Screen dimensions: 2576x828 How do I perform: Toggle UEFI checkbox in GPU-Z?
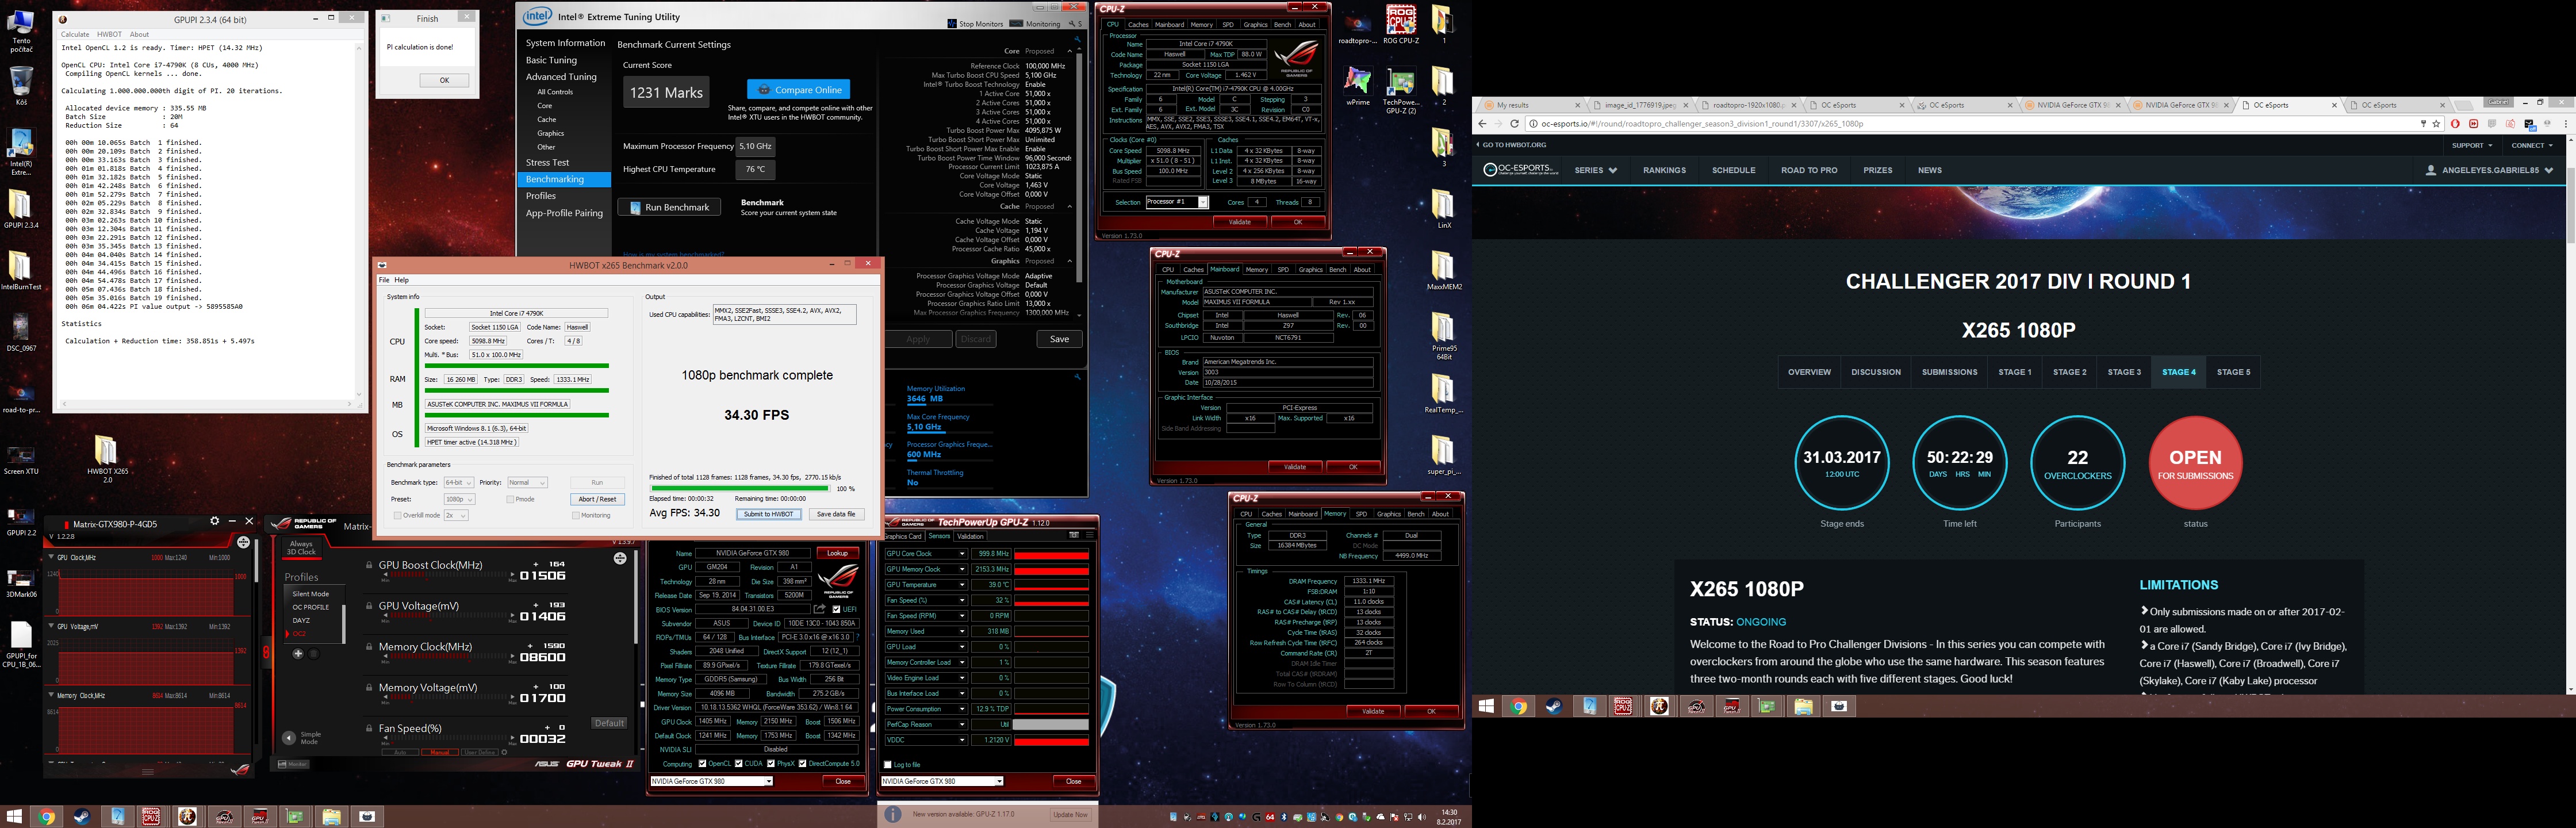tap(836, 609)
